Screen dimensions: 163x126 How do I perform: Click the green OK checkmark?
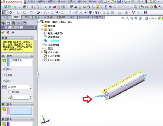coord(3,32)
